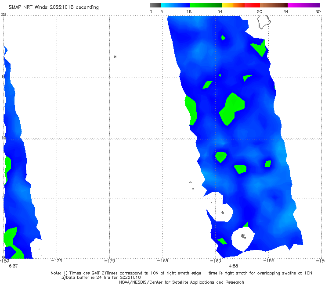This screenshot has height=285, width=325.
Task: Click the title 'SMAP NRT Winds 20221016 ascending'
Action: 54,7
